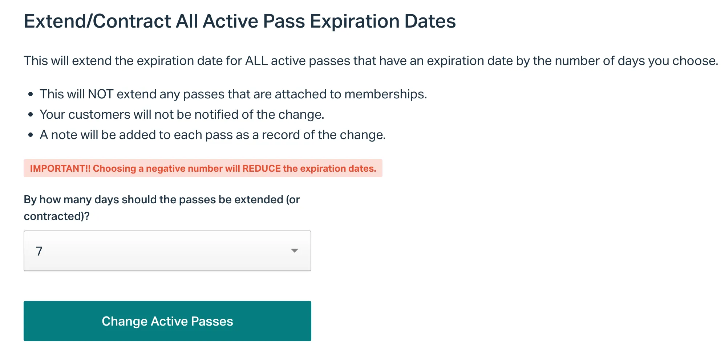Open the days extension dropdown
725x355 pixels.
(167, 251)
